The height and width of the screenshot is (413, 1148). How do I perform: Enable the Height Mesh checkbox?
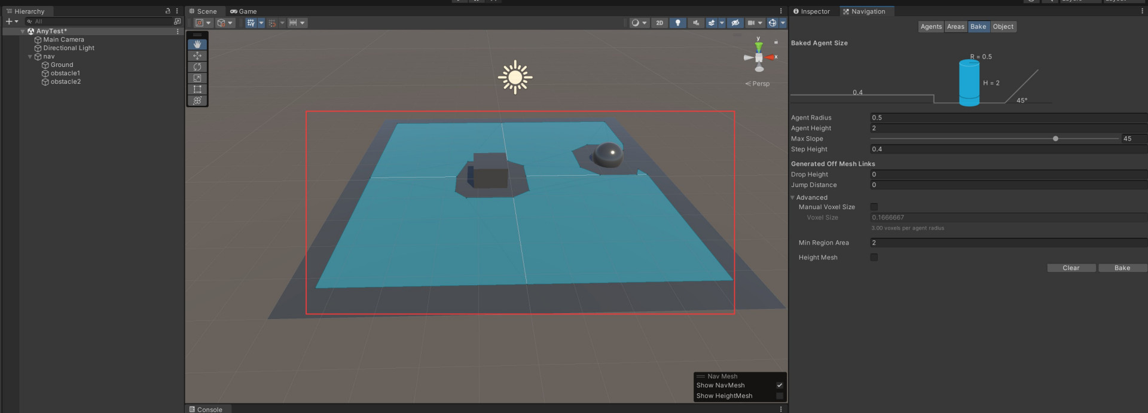(x=874, y=258)
